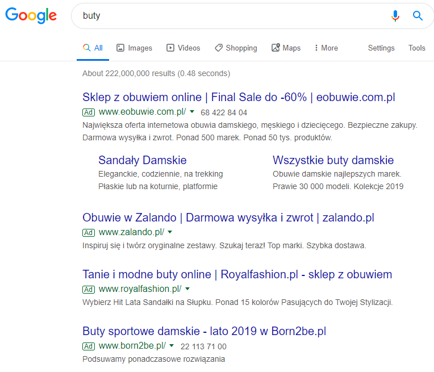Open Settings menu

pyautogui.click(x=381, y=48)
